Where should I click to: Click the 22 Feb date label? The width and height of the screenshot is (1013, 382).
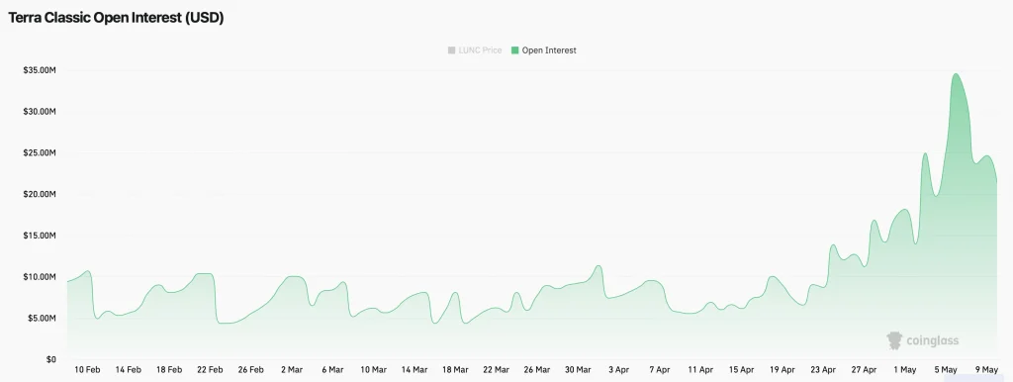point(210,370)
